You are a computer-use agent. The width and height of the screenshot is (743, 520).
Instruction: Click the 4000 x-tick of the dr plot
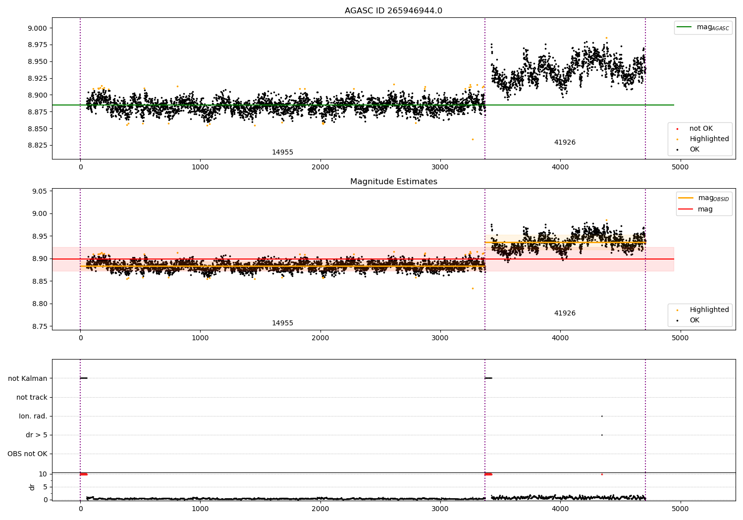point(560,509)
